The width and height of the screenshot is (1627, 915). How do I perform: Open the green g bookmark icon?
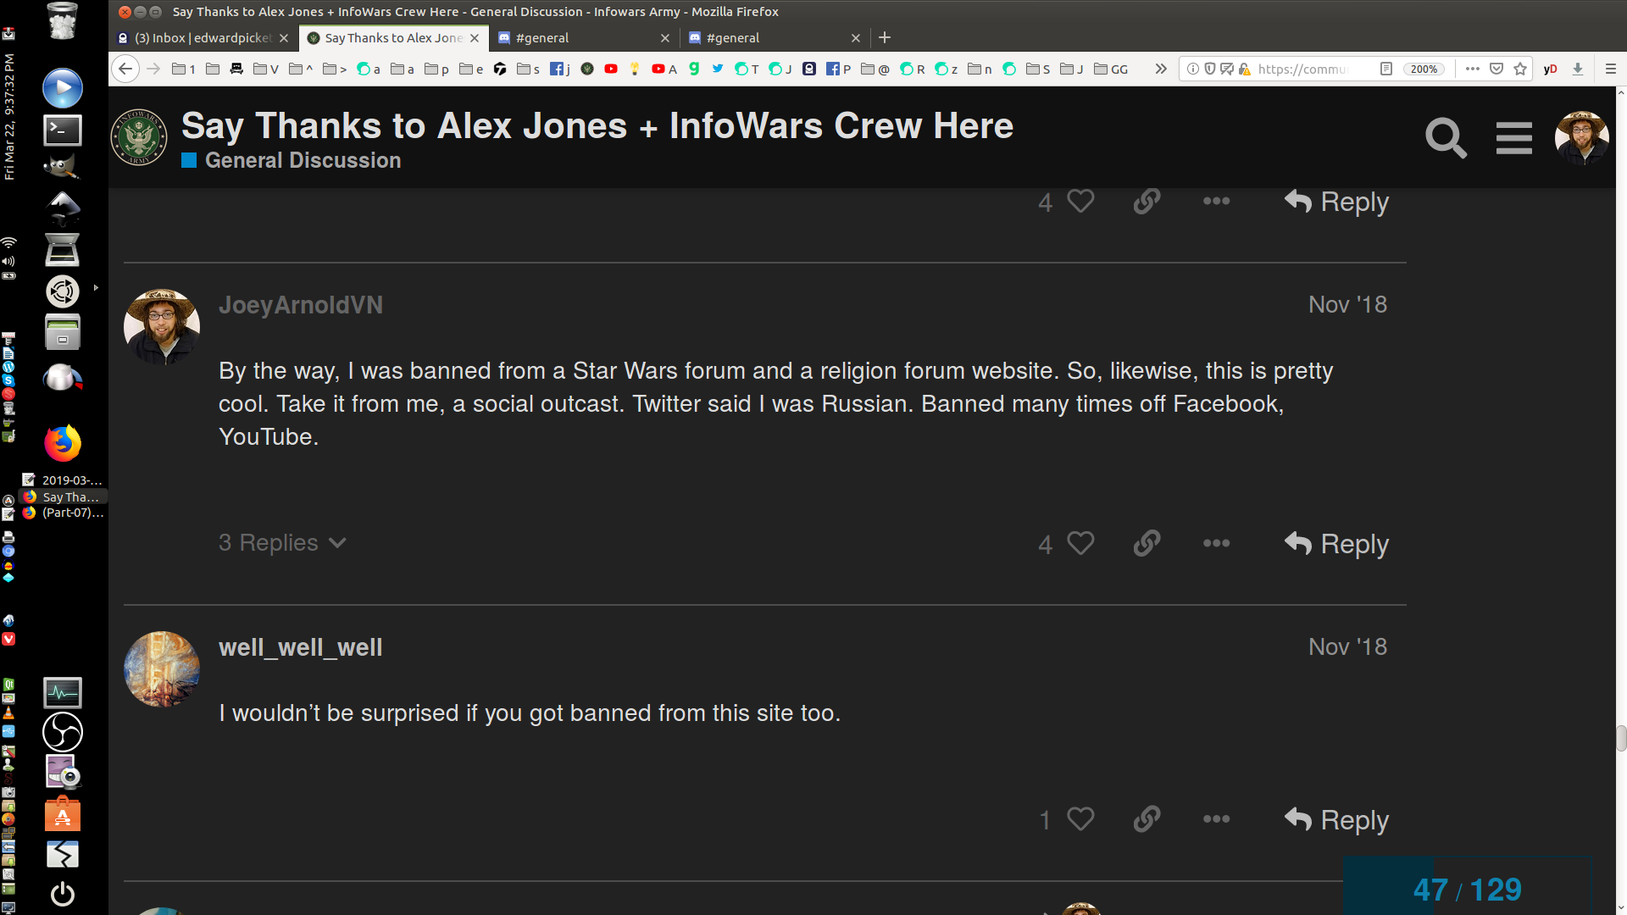[694, 69]
